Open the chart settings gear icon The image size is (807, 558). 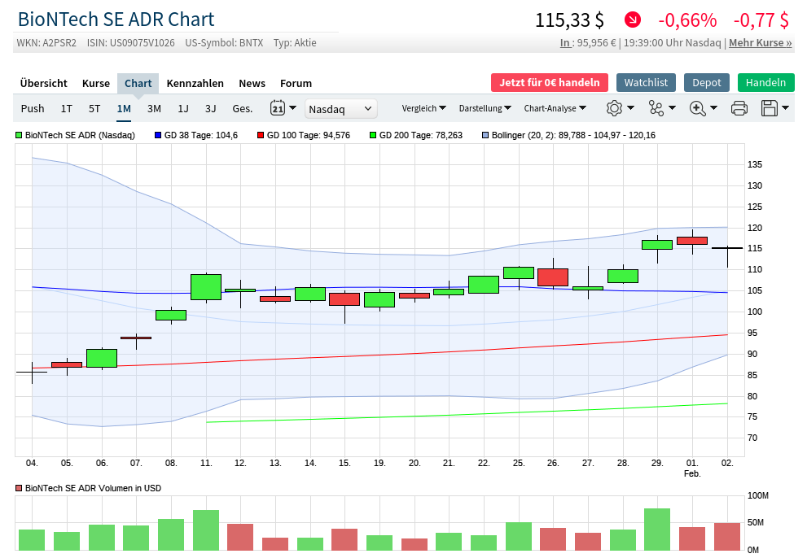coord(614,108)
